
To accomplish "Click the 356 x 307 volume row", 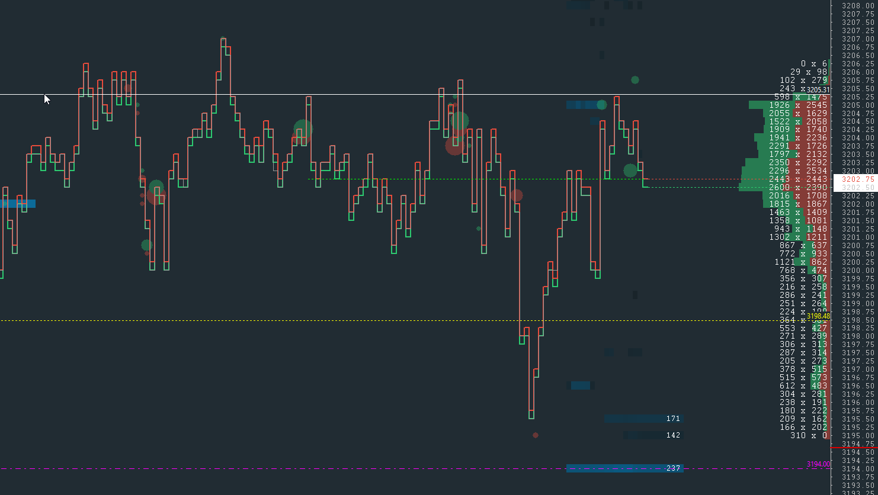I will tap(804, 278).
